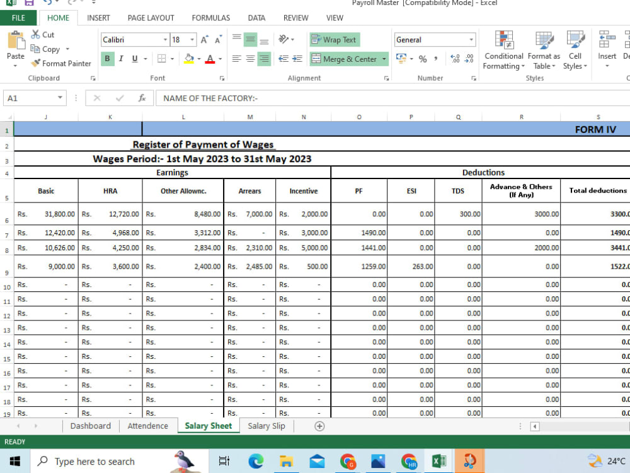Viewport: 630px width, 473px height.
Task: Open Conditional Formatting menu
Action: (504, 50)
